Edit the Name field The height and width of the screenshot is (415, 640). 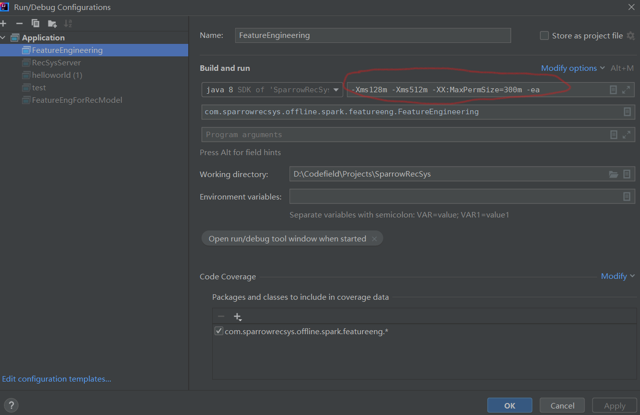point(373,35)
